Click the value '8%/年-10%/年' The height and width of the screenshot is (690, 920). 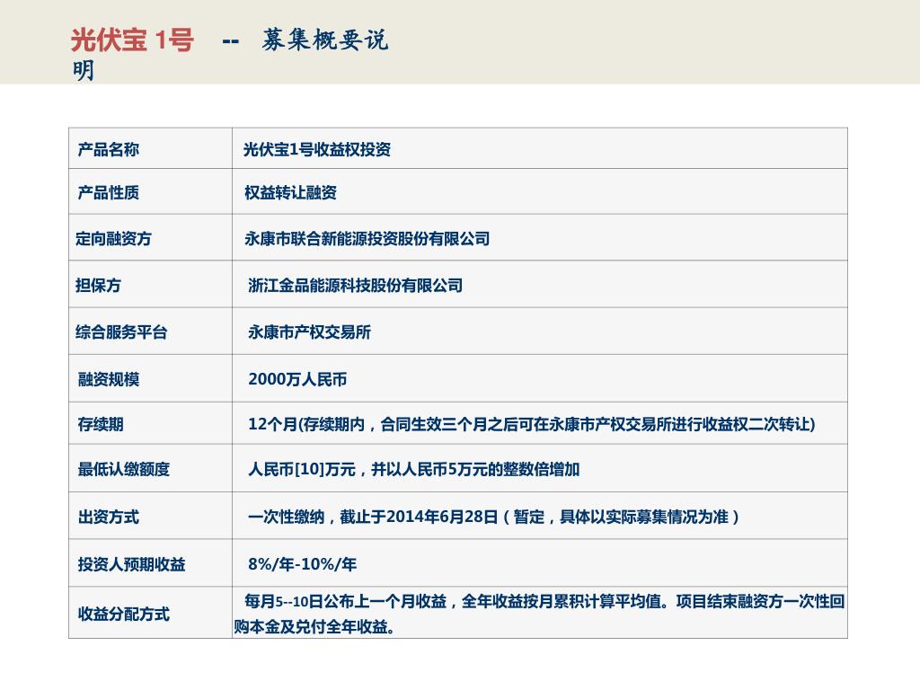(x=302, y=564)
